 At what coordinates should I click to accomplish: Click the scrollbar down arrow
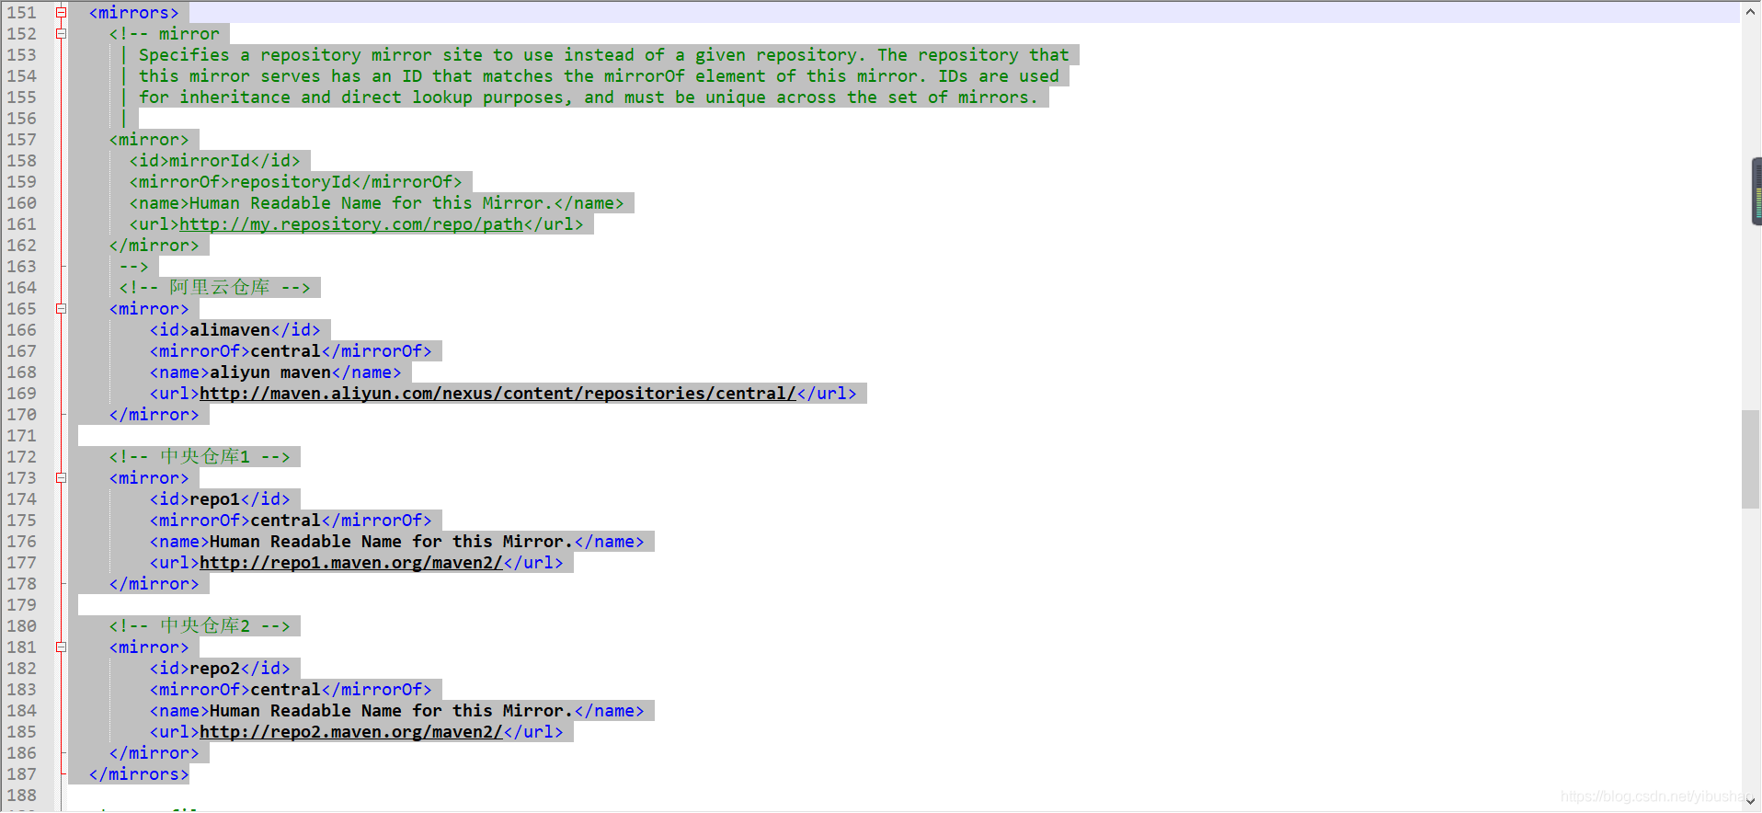[x=1751, y=801]
